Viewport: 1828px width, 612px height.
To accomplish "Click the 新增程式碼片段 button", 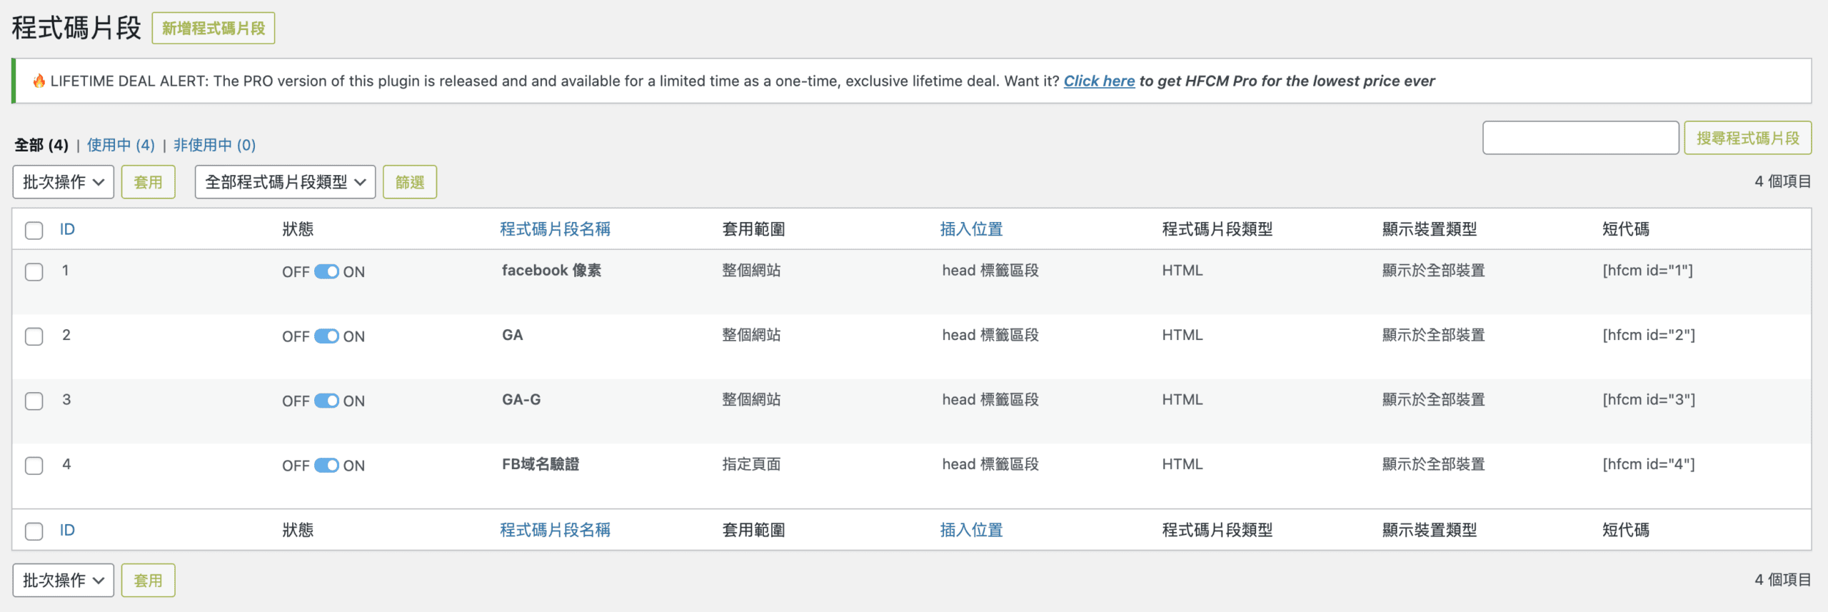I will pyautogui.click(x=213, y=29).
